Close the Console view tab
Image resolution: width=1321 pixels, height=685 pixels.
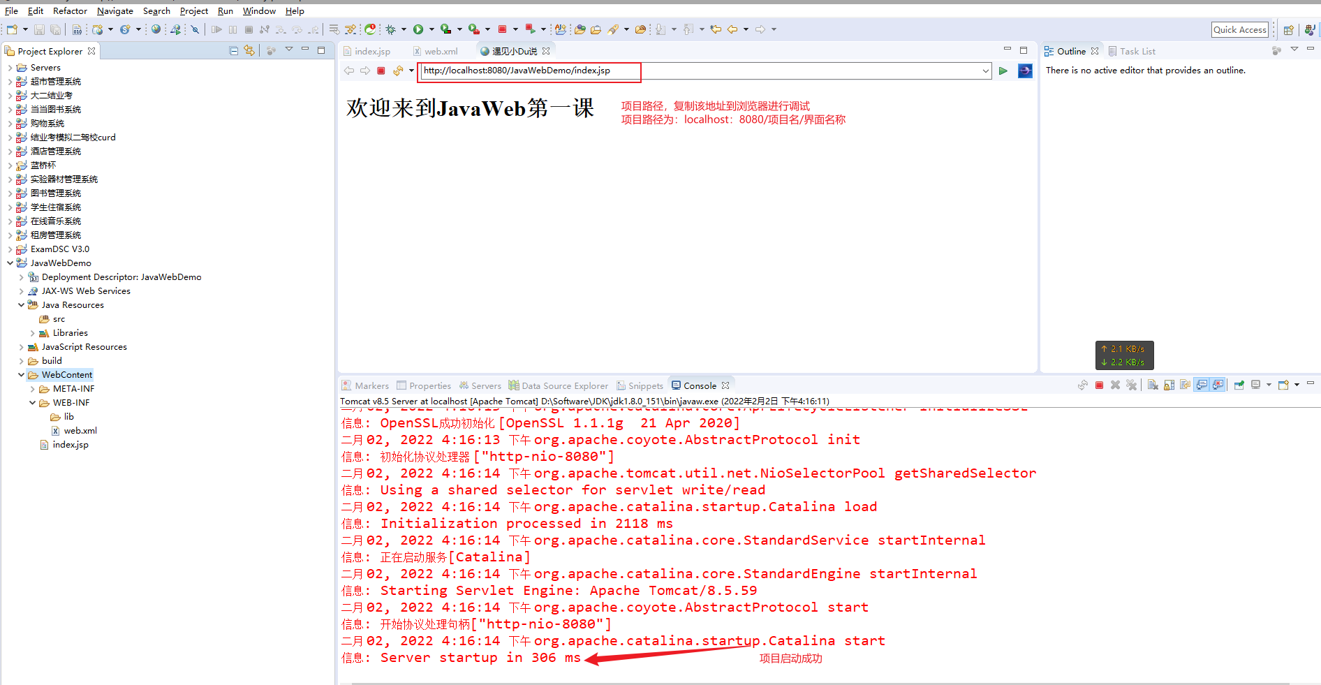click(725, 385)
